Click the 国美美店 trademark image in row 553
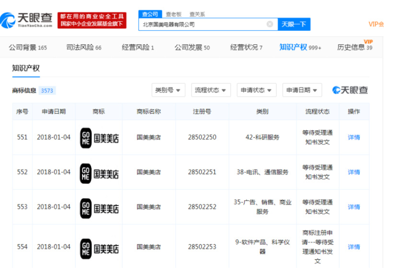This screenshot has width=399, height=273. [x=99, y=208]
